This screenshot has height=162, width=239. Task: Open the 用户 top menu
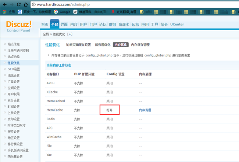pyautogui.click(x=83, y=25)
